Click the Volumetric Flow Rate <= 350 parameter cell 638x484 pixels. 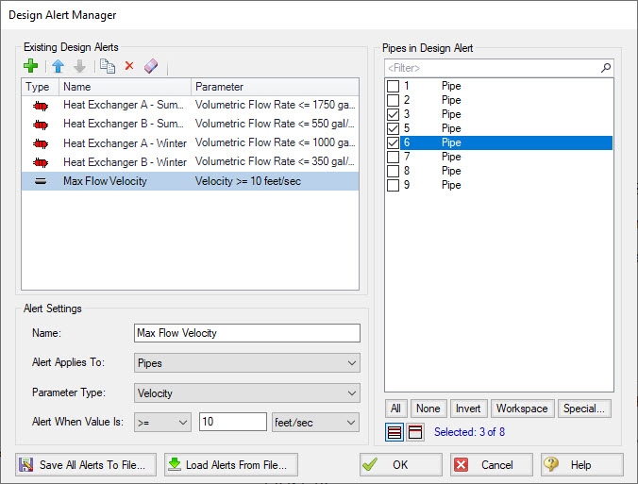(x=275, y=161)
